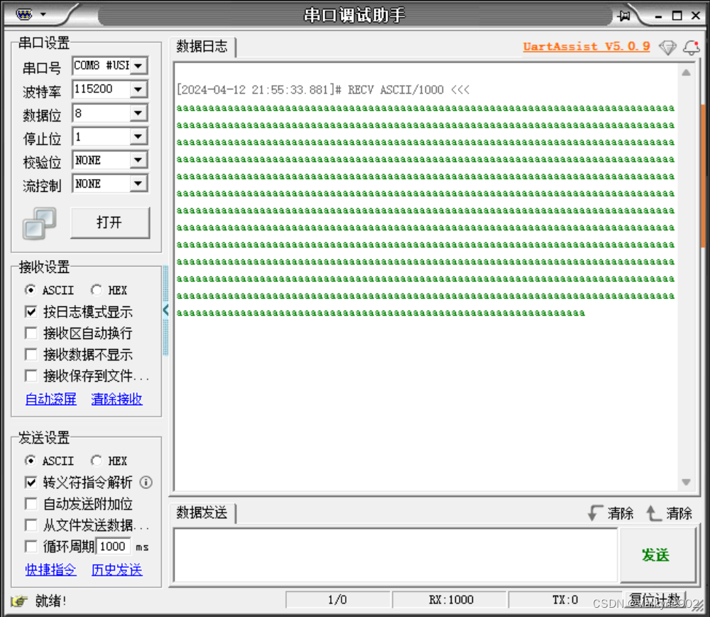Click the RECV ASCII/1000 timestamp log line
710x617 pixels.
coord(323,90)
